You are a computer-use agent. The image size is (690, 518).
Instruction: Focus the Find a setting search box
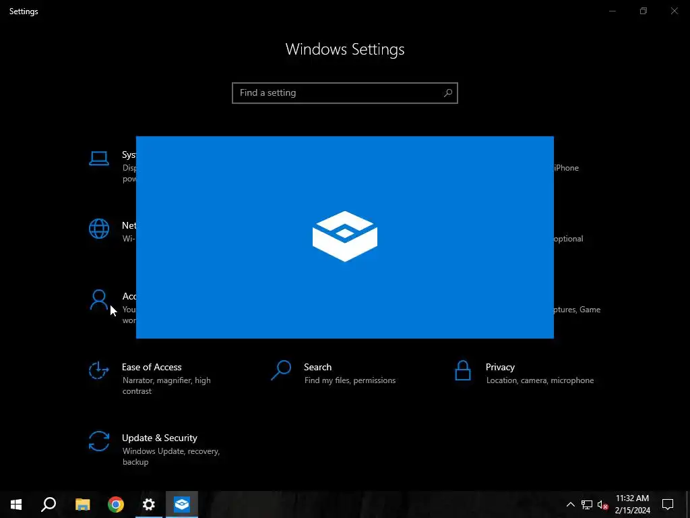tap(345, 93)
